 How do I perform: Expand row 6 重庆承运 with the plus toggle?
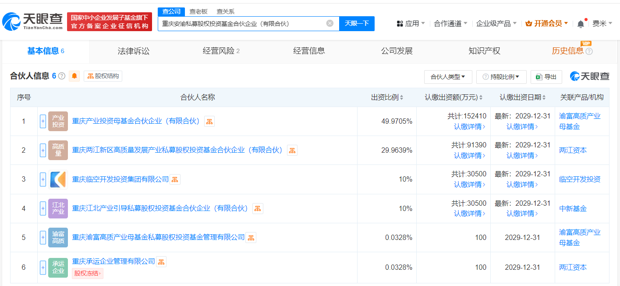coord(43,267)
